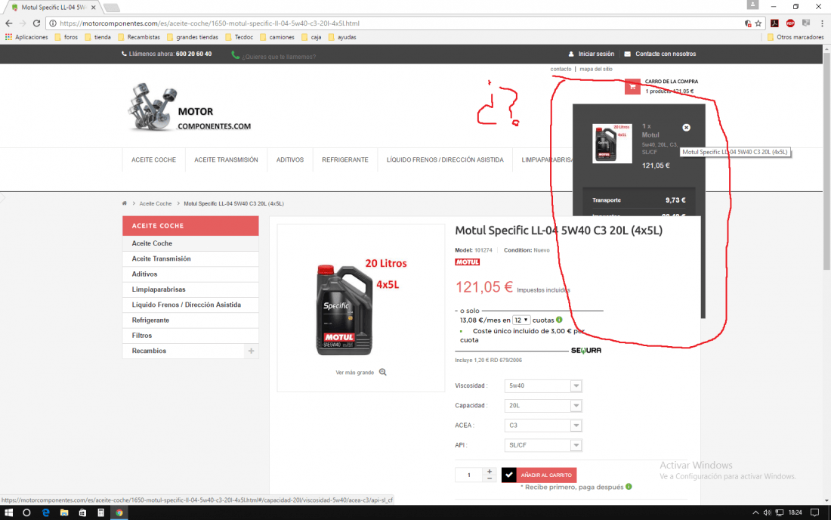This screenshot has width=831, height=520.
Task: Open Adblock Plus extension icon
Action: click(790, 23)
